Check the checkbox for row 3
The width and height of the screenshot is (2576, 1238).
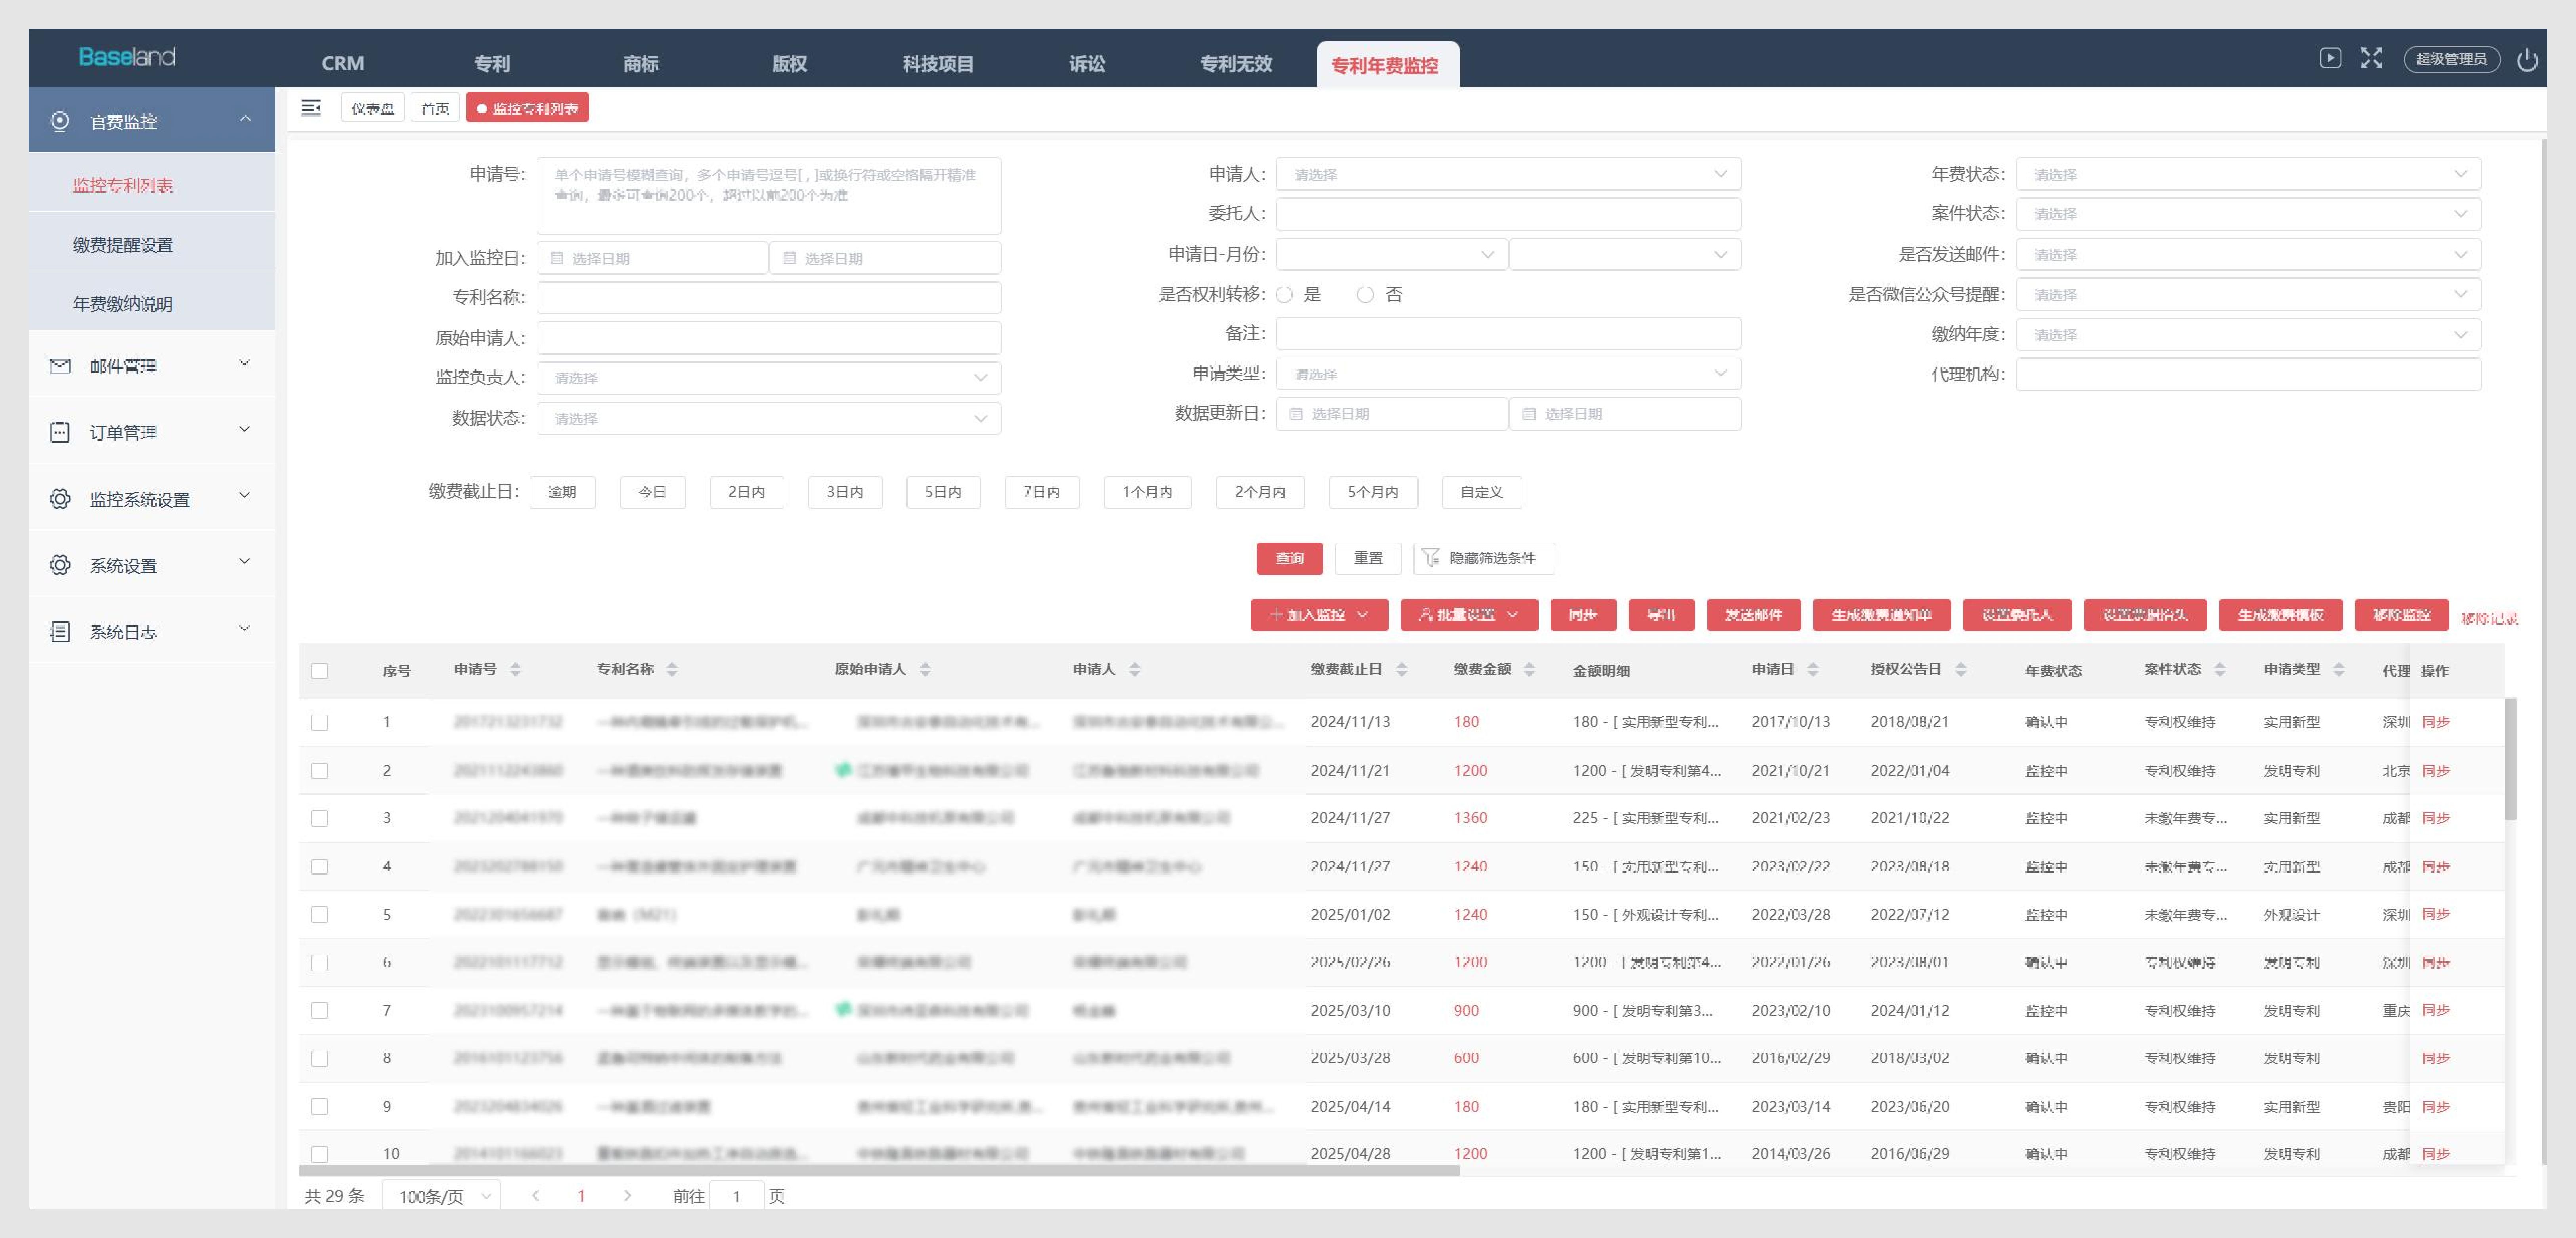tap(320, 818)
